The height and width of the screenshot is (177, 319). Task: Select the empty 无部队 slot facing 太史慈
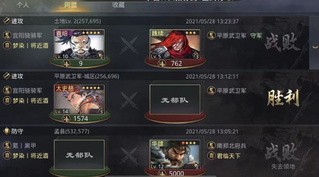[175, 100]
